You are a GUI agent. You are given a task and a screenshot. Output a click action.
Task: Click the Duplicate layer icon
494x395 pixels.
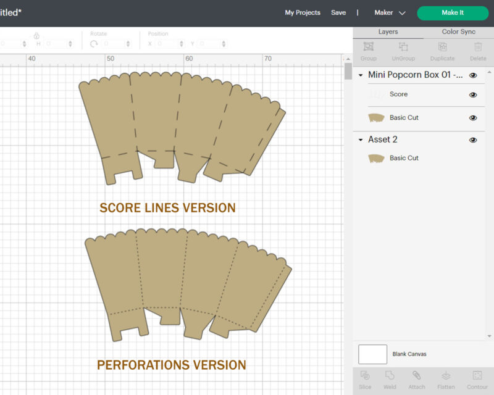click(442, 48)
